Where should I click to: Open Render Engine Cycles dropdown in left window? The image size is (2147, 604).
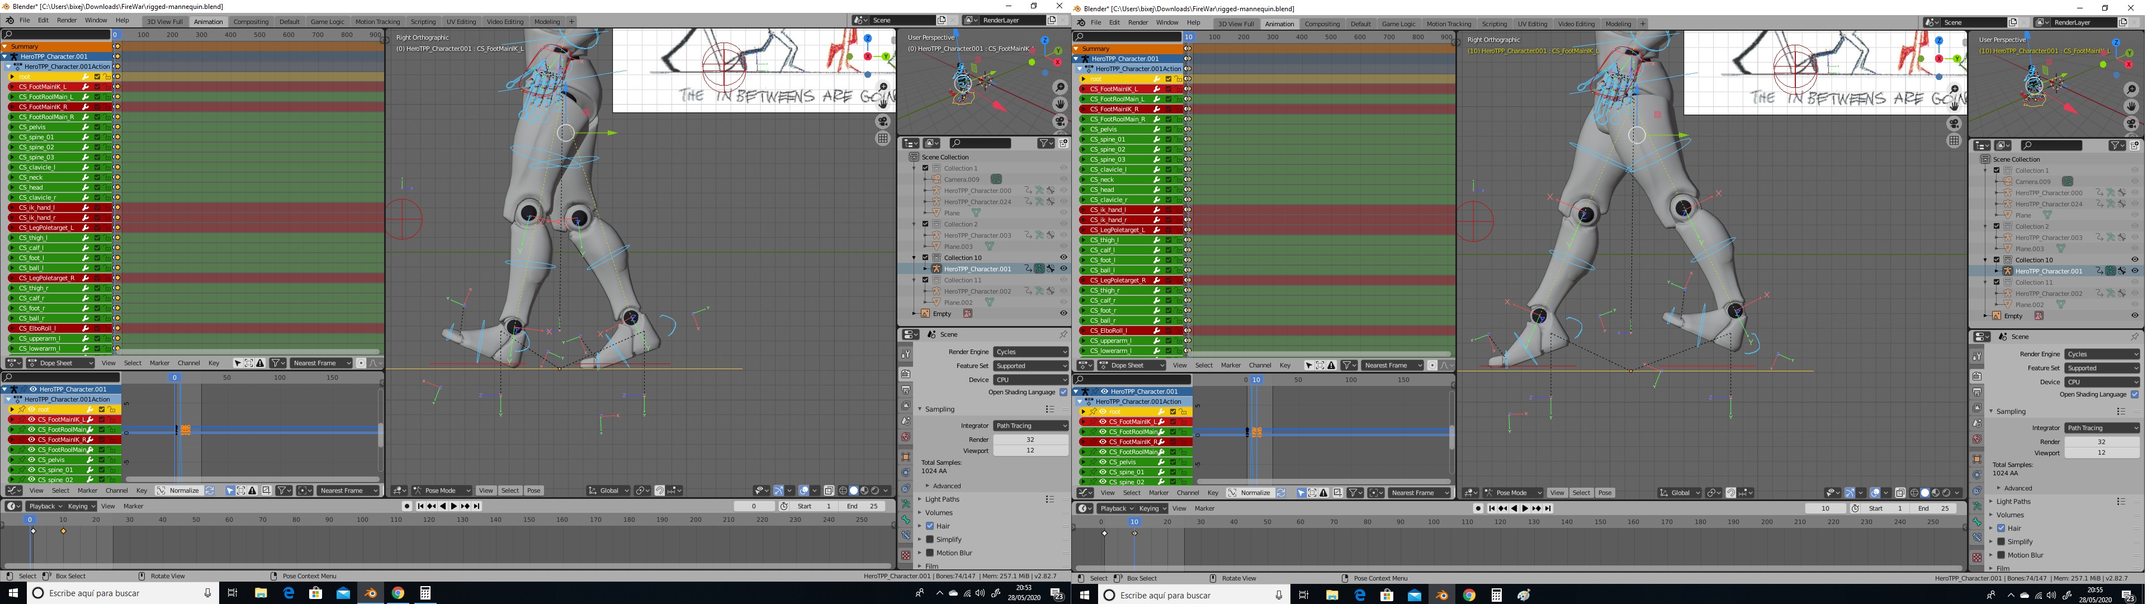pos(1030,352)
